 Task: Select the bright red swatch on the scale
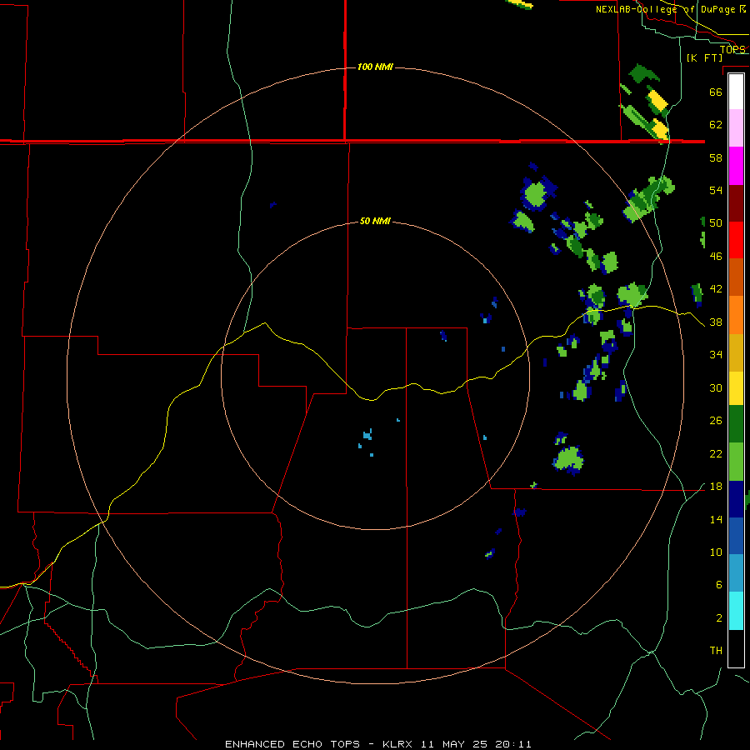click(736, 240)
